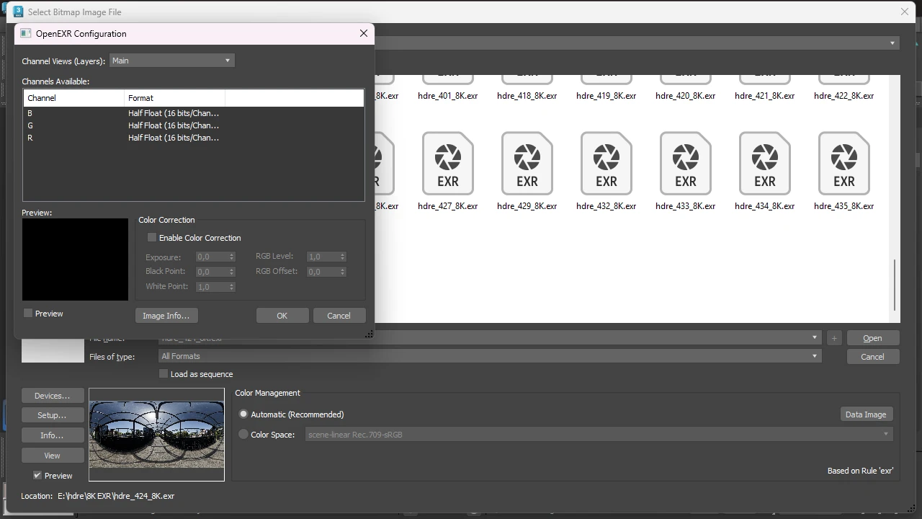Click OK in OpenEXR Configuration

[x=282, y=316]
